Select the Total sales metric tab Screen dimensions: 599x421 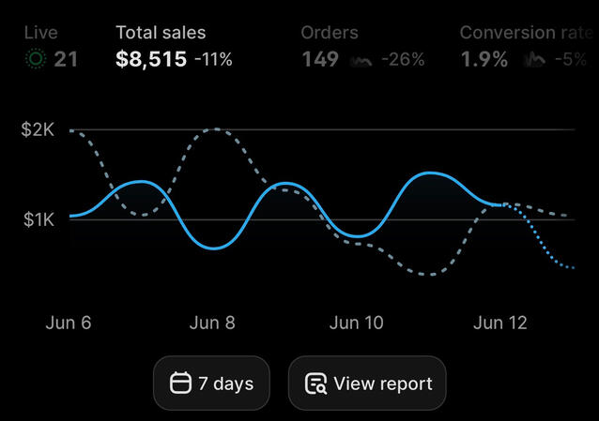(174, 47)
